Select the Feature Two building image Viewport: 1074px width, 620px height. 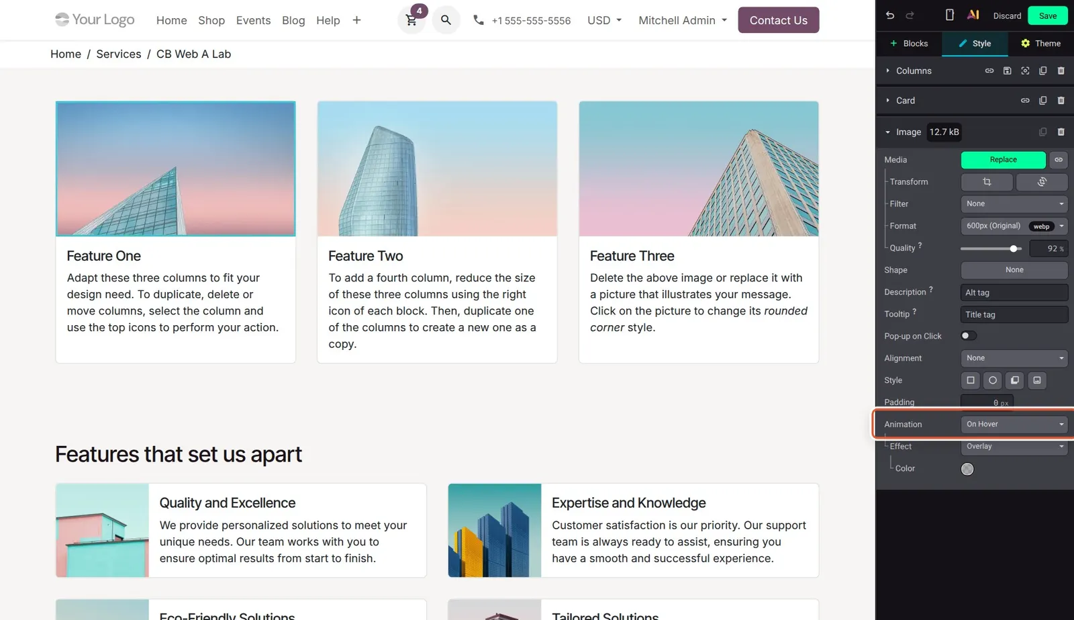[437, 169]
